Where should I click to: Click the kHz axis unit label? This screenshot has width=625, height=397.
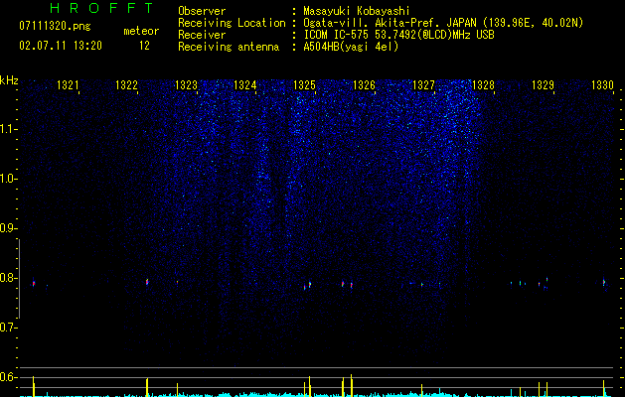(x=9, y=80)
